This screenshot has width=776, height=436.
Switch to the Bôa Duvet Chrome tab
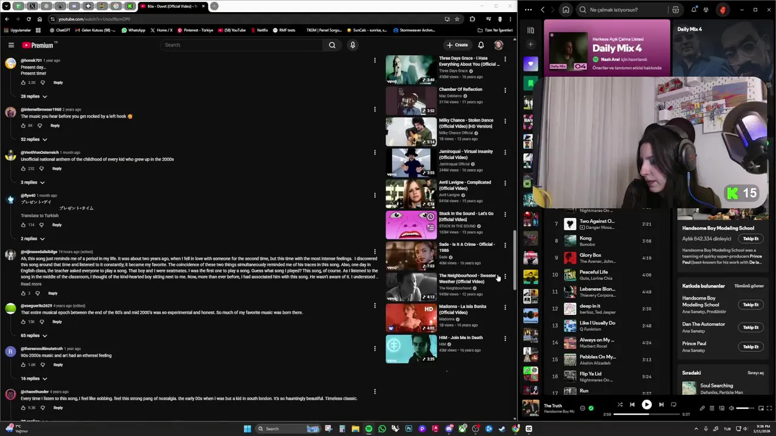click(173, 6)
